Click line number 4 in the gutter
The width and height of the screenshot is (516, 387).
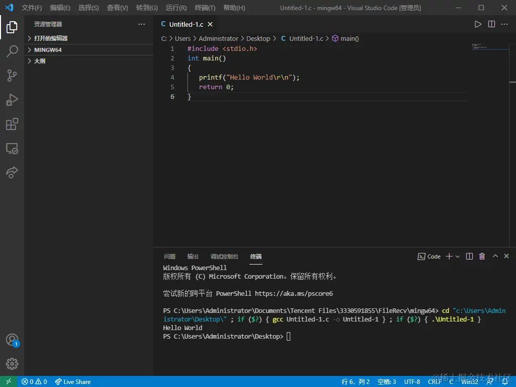click(172, 77)
